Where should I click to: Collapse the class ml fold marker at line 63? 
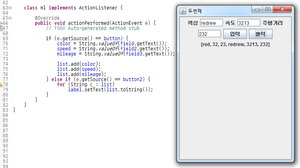[10, 8]
